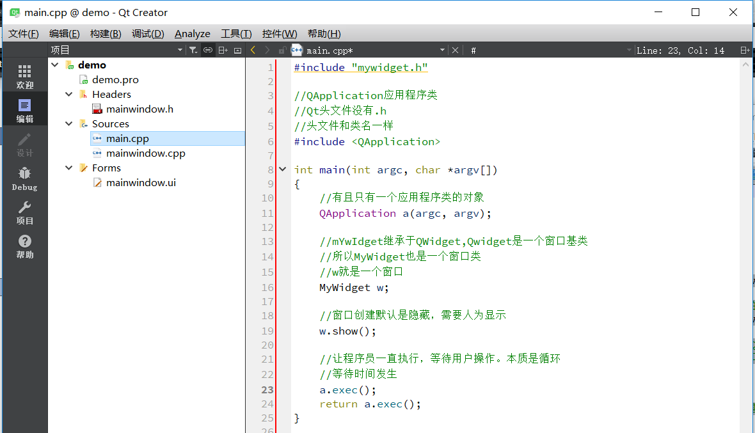Place cursor on 'QApplication a(argc, argv);' line
This screenshot has height=433, width=755.
click(x=405, y=214)
